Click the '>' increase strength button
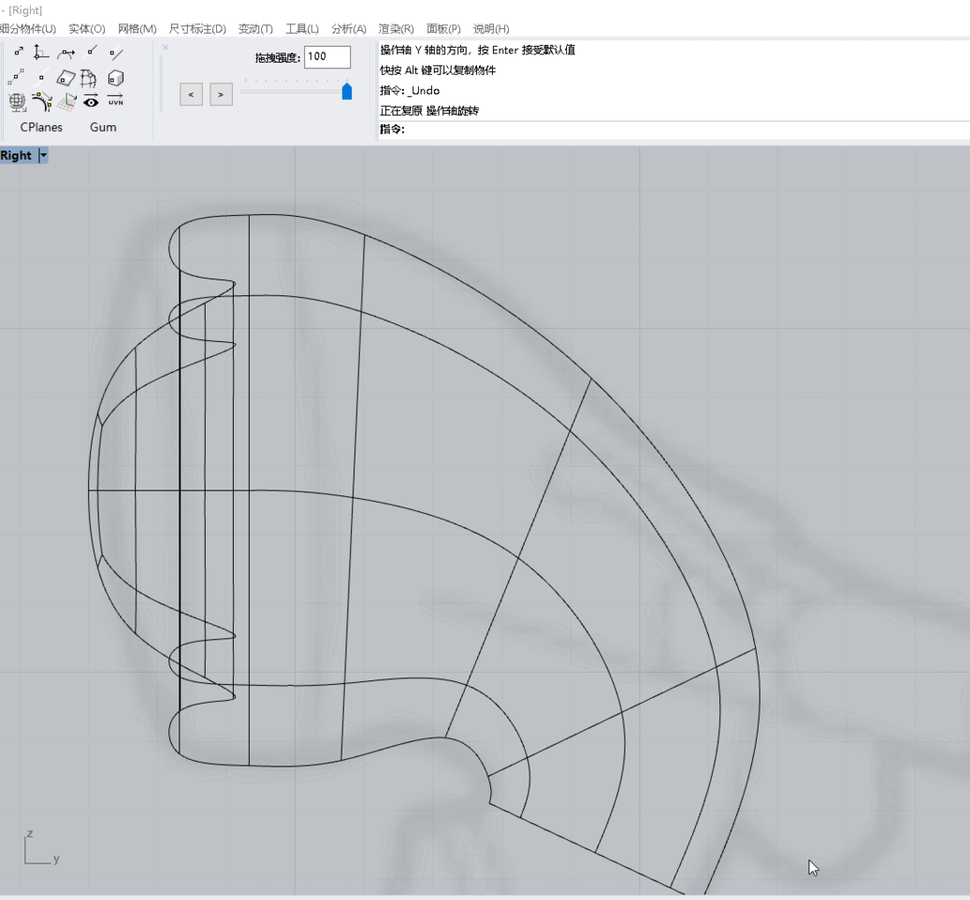Screen dimensions: 970x900 (x=221, y=94)
